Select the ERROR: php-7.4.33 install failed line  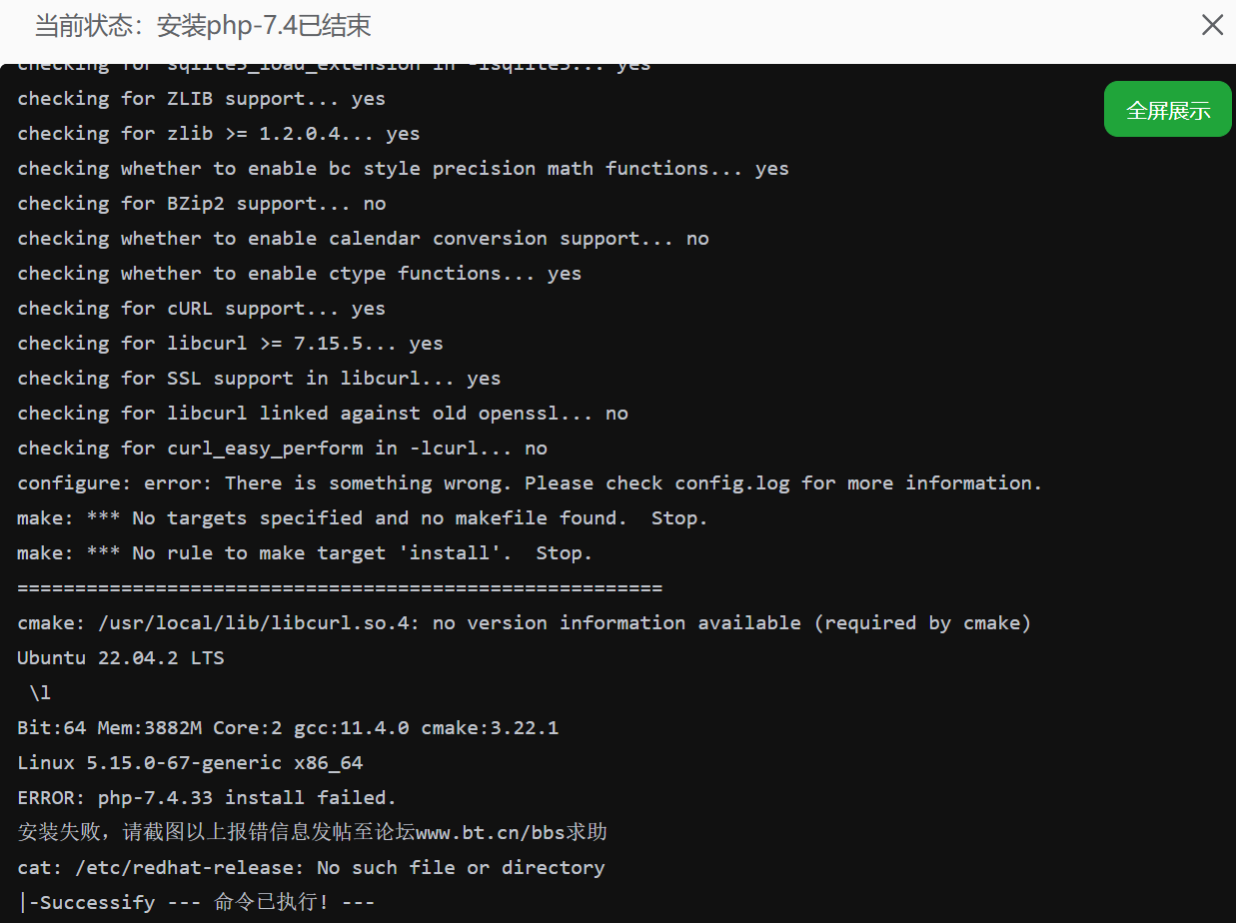(205, 796)
